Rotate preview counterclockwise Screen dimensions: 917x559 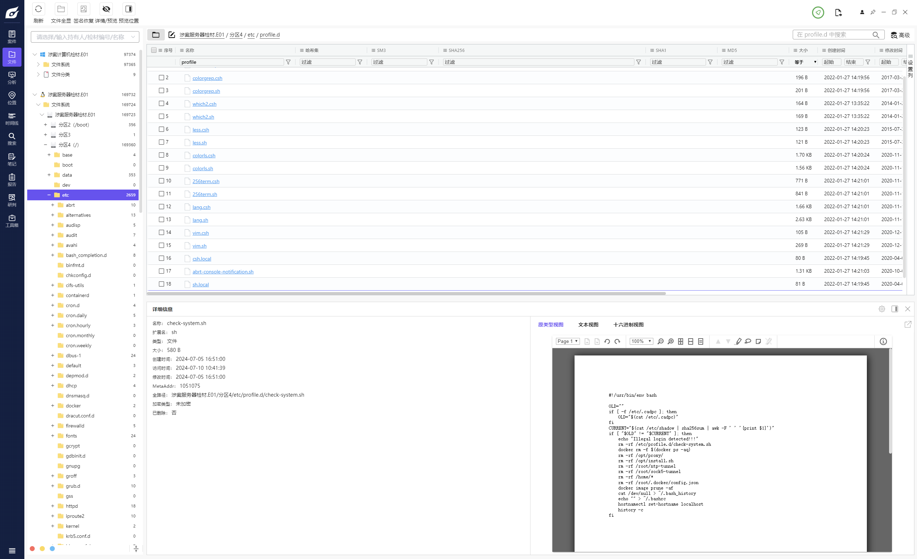coord(607,341)
